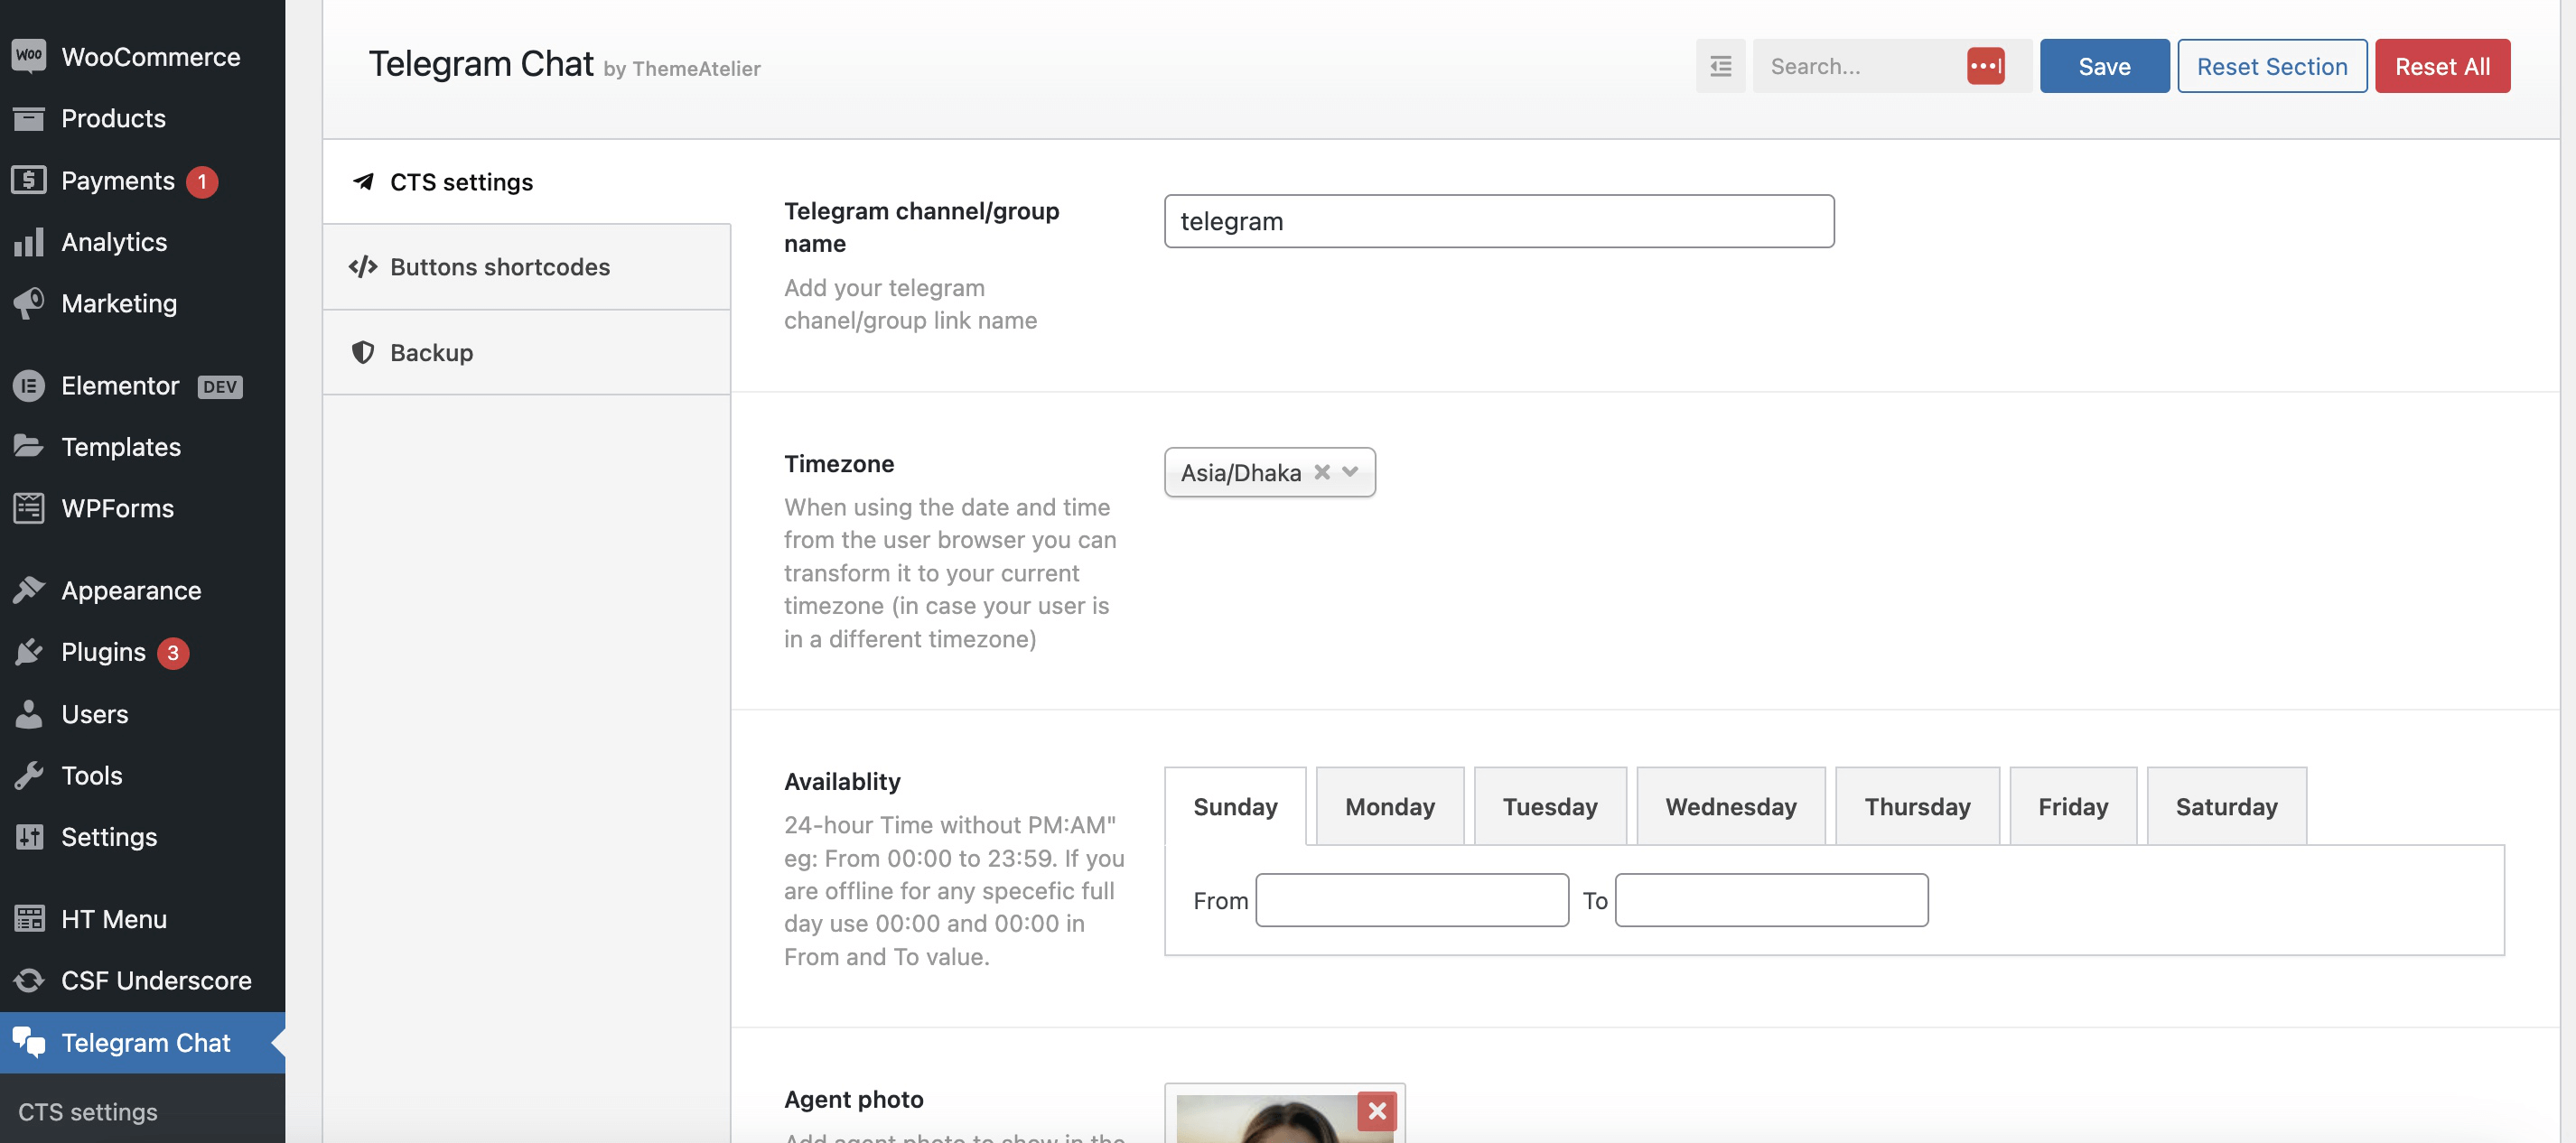This screenshot has height=1143, width=2576.
Task: Switch to Wednesday availability tab
Action: [1730, 806]
